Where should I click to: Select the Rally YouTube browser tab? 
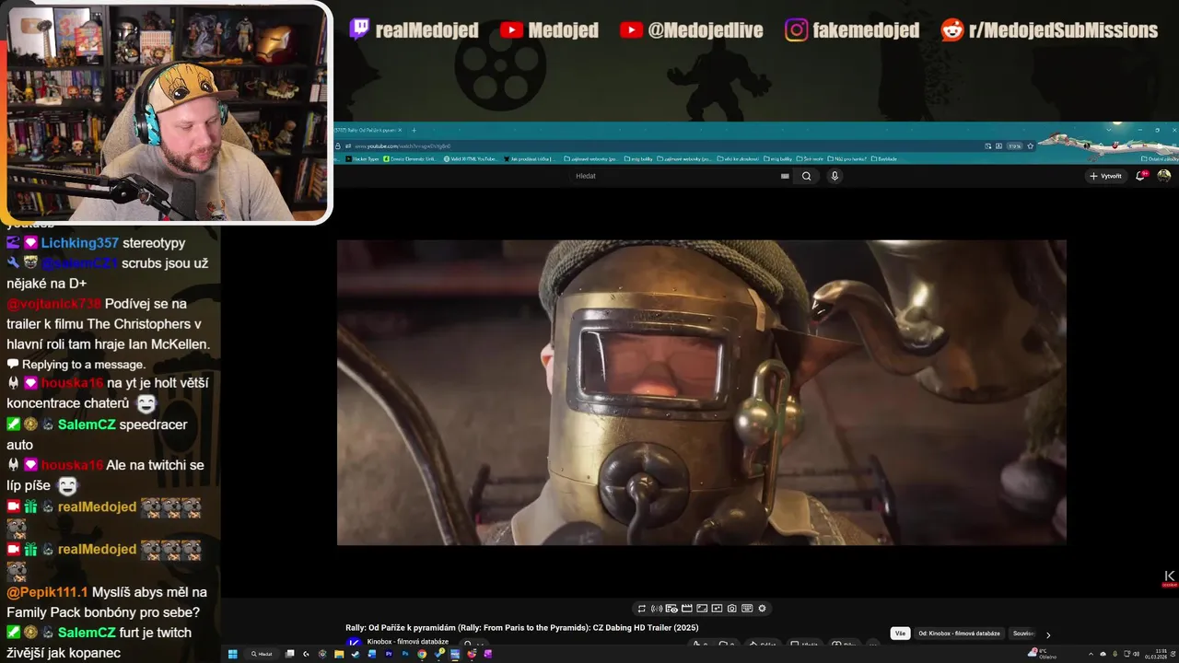tap(368, 130)
